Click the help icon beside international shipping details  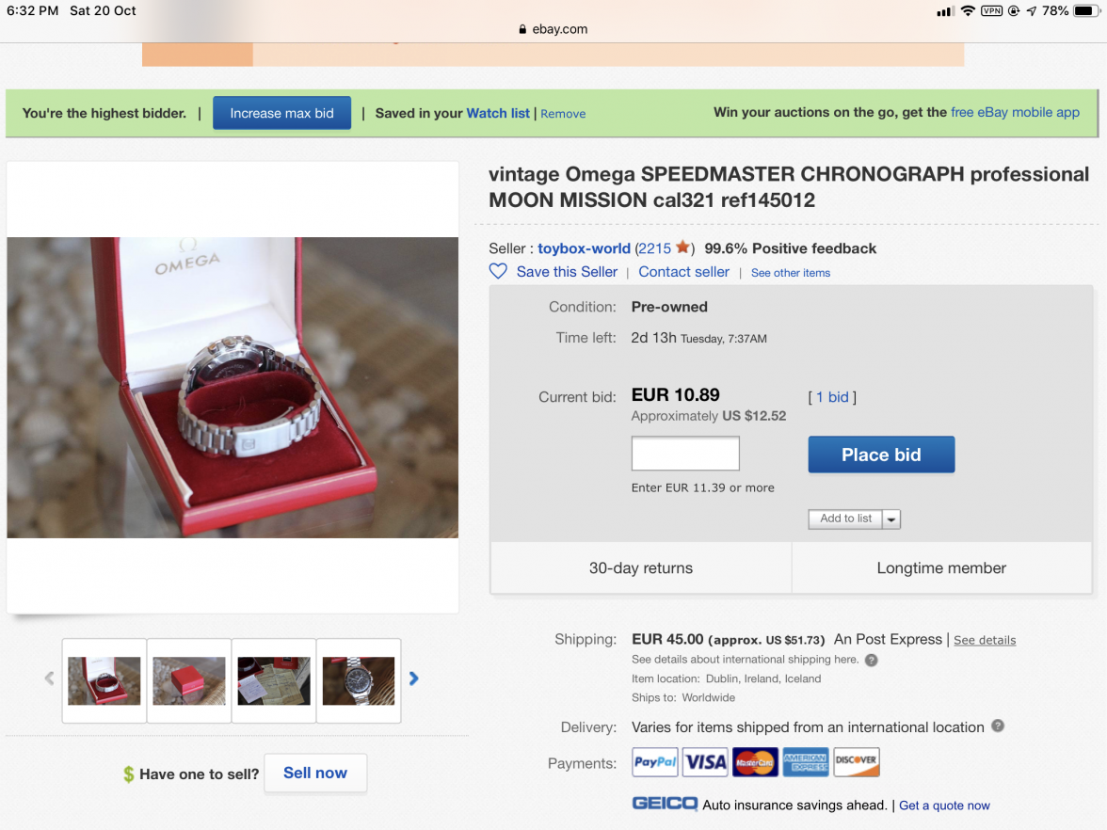tap(871, 660)
